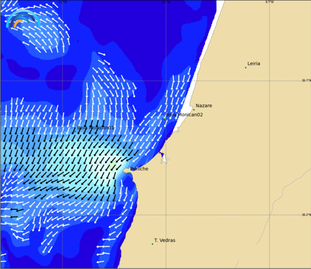Select the Boia Monican02 text label
The width and height of the screenshot is (311, 269).
[x=185, y=115]
